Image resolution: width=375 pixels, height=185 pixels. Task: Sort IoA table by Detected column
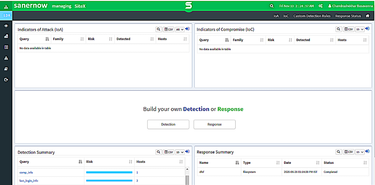135,39
